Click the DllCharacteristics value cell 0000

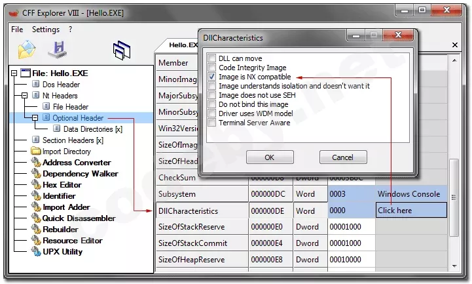pyautogui.click(x=352, y=210)
